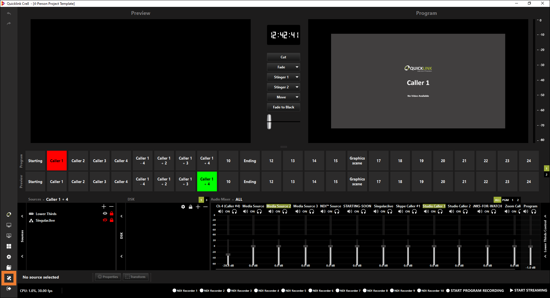Hide the Lower Thirds source
This screenshot has height=298, width=550.
(x=105, y=214)
